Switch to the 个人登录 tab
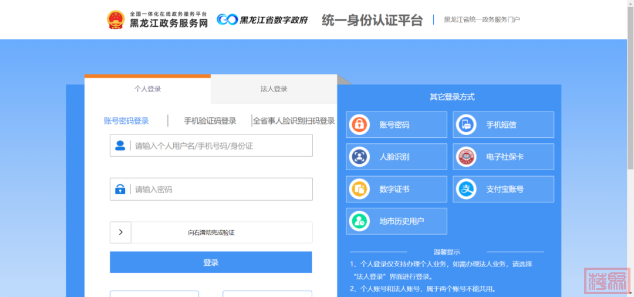The image size is (634, 297). (x=147, y=89)
